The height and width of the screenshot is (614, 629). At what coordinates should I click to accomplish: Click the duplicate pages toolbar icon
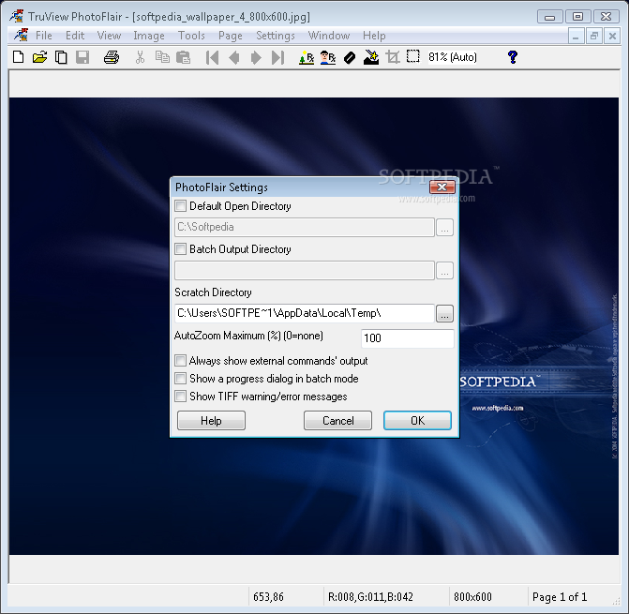[61, 57]
